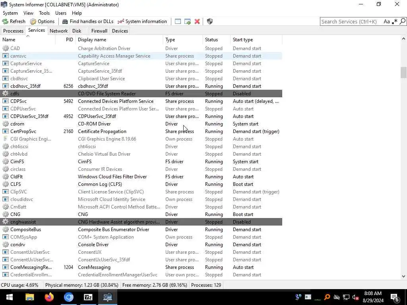The height and width of the screenshot is (305, 407).
Task: Open the System menu
Action: point(10,13)
